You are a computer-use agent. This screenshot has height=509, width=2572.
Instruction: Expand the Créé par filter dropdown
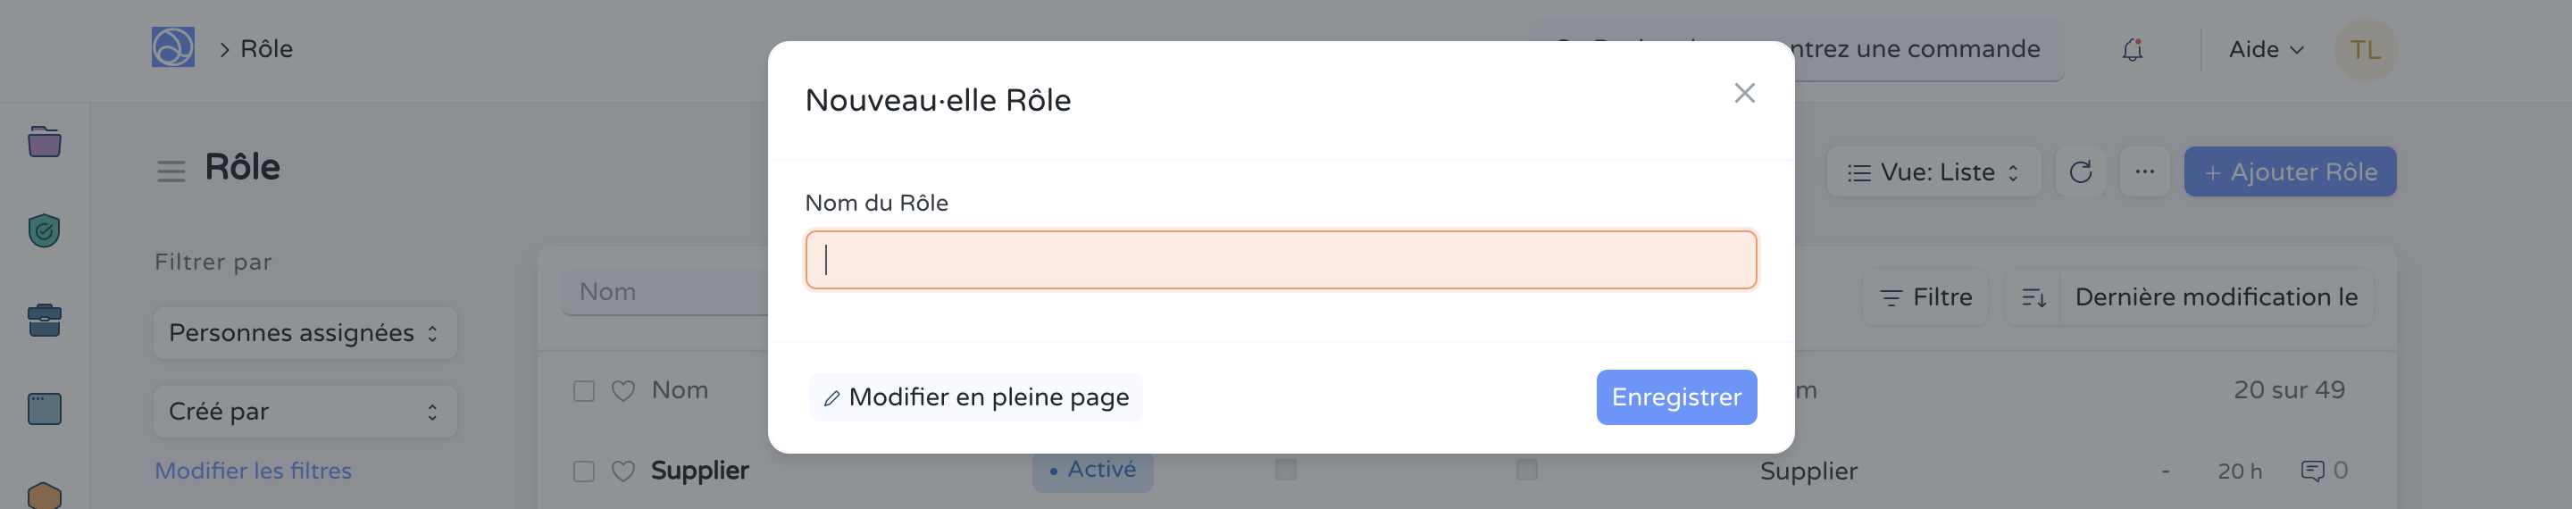(x=305, y=413)
